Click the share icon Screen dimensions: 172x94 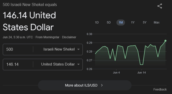[160, 6]
